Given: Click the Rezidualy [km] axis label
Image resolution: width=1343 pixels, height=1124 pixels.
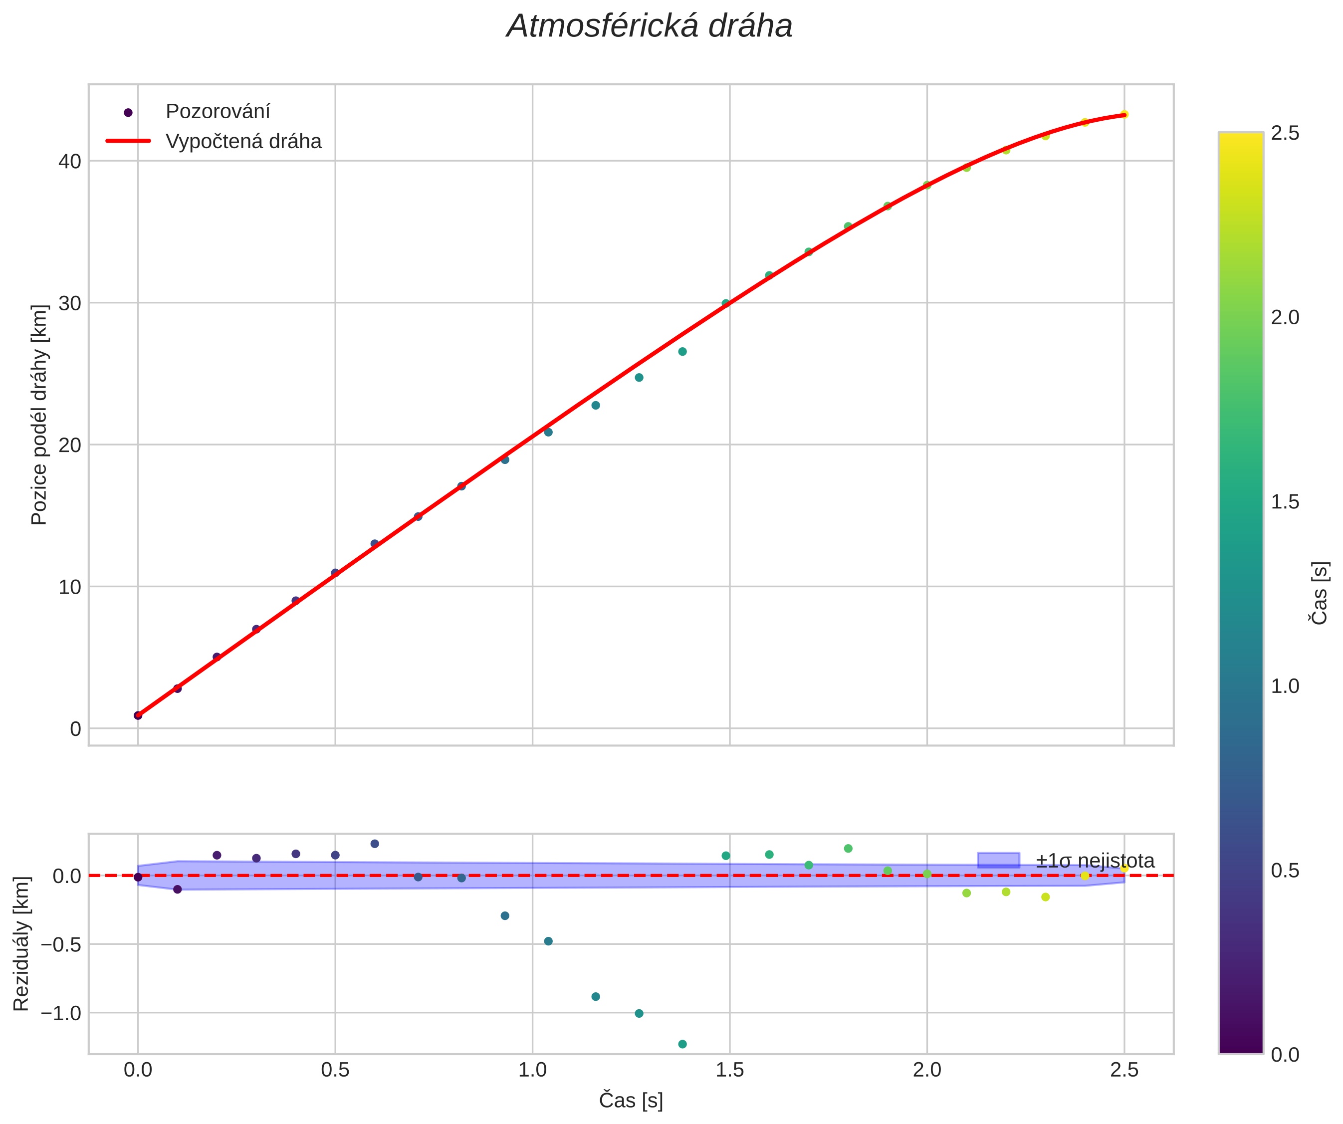Looking at the screenshot, I should coord(22,944).
